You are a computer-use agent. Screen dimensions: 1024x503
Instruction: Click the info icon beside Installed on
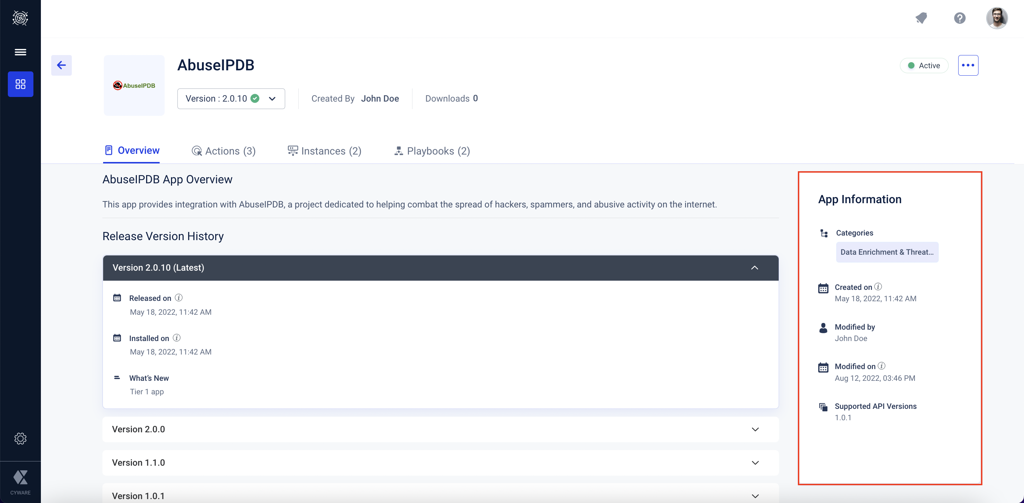(176, 338)
